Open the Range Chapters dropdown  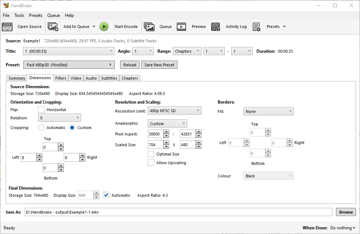click(x=187, y=51)
